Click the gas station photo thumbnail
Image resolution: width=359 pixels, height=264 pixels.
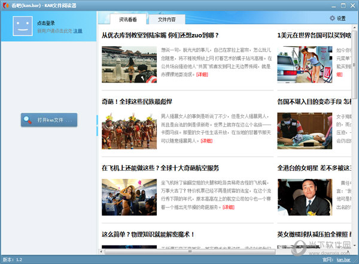point(305,65)
